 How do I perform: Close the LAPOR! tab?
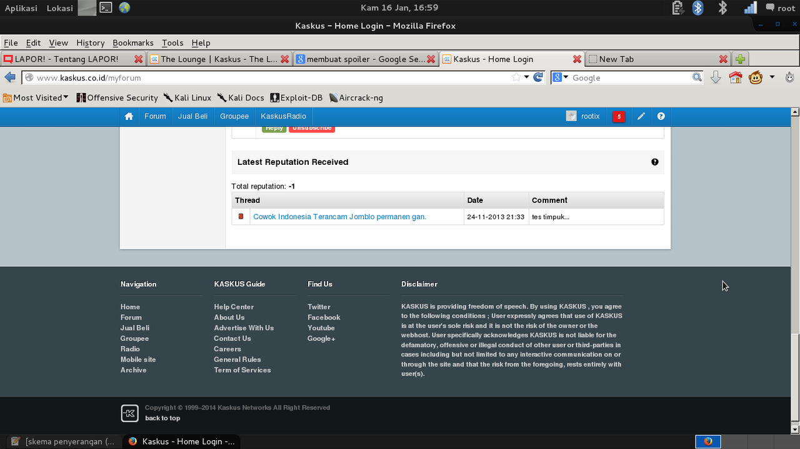[139, 59]
